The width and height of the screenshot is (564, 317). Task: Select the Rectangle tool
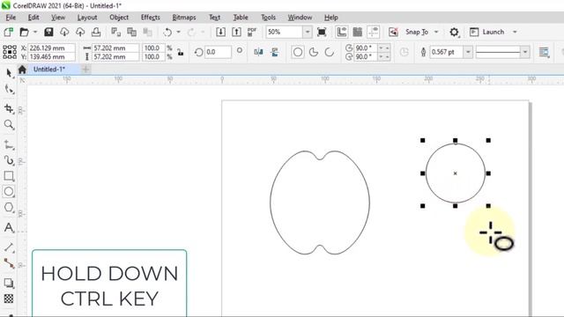pos(9,176)
